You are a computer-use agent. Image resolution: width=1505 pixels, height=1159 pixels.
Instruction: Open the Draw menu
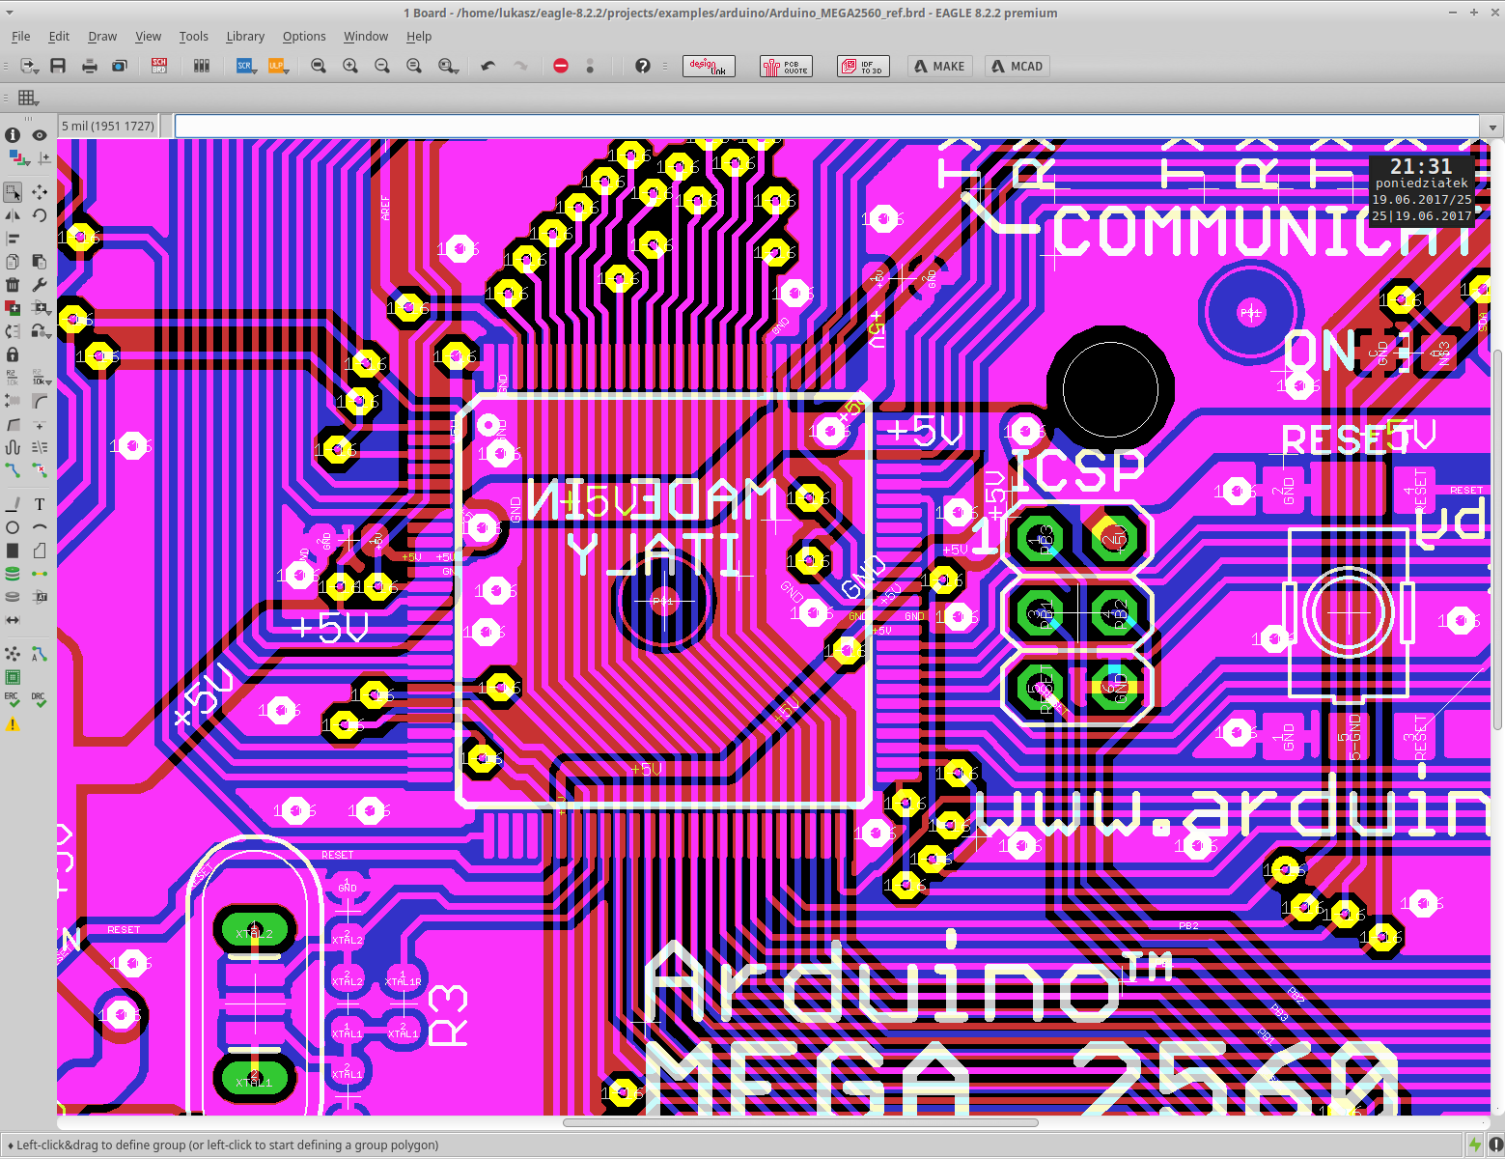(x=102, y=37)
